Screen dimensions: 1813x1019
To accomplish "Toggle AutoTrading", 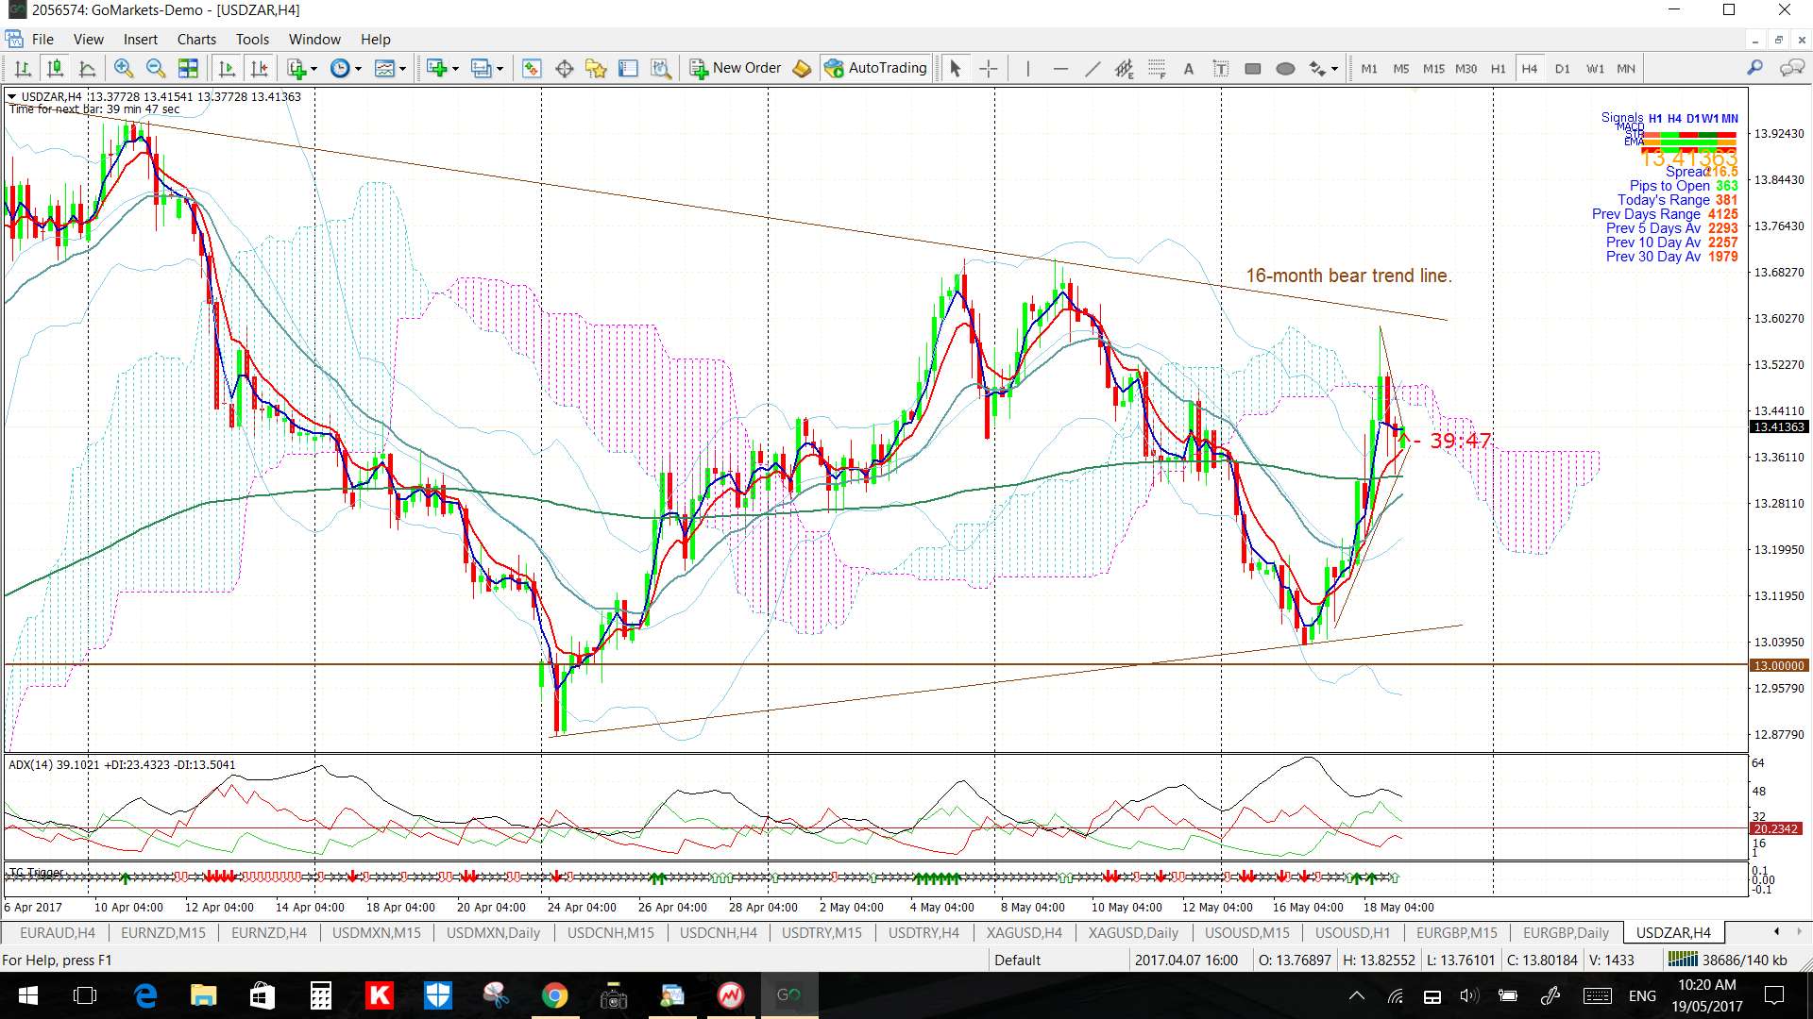I will point(875,68).
